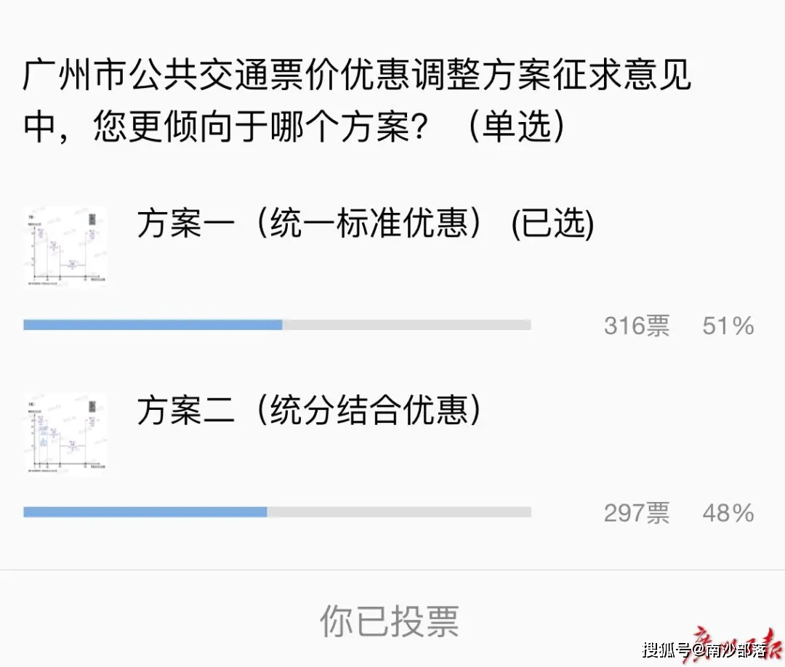Image resolution: width=785 pixels, height=667 pixels.
Task: Click the （单选） single-choice label
Action: (x=515, y=128)
